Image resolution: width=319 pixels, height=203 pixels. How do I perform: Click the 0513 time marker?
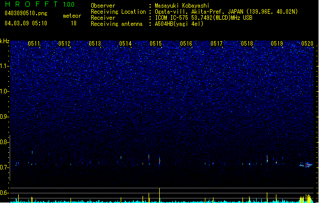tap(95, 44)
